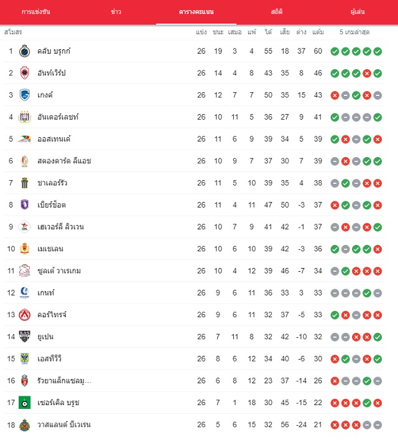Click the คอร์ไทรจ์ red badge
Screen dimensions: 398x440
pos(25,315)
